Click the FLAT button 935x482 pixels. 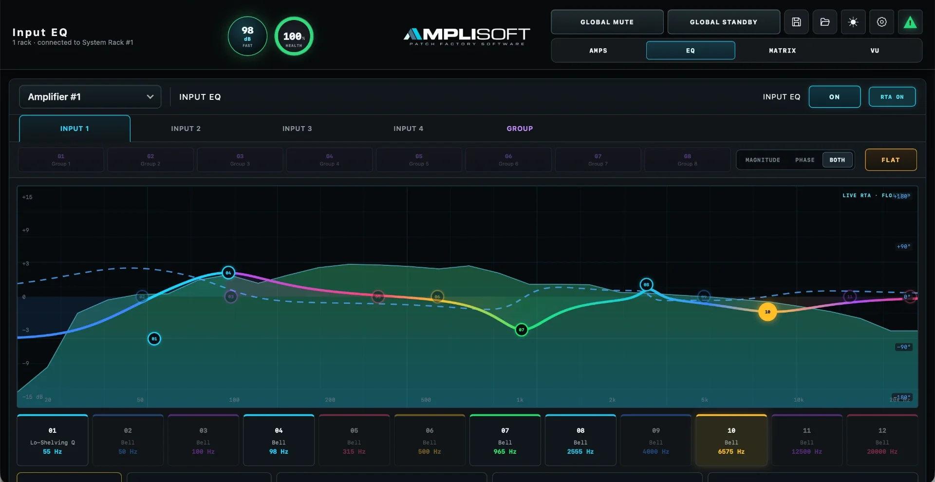891,160
